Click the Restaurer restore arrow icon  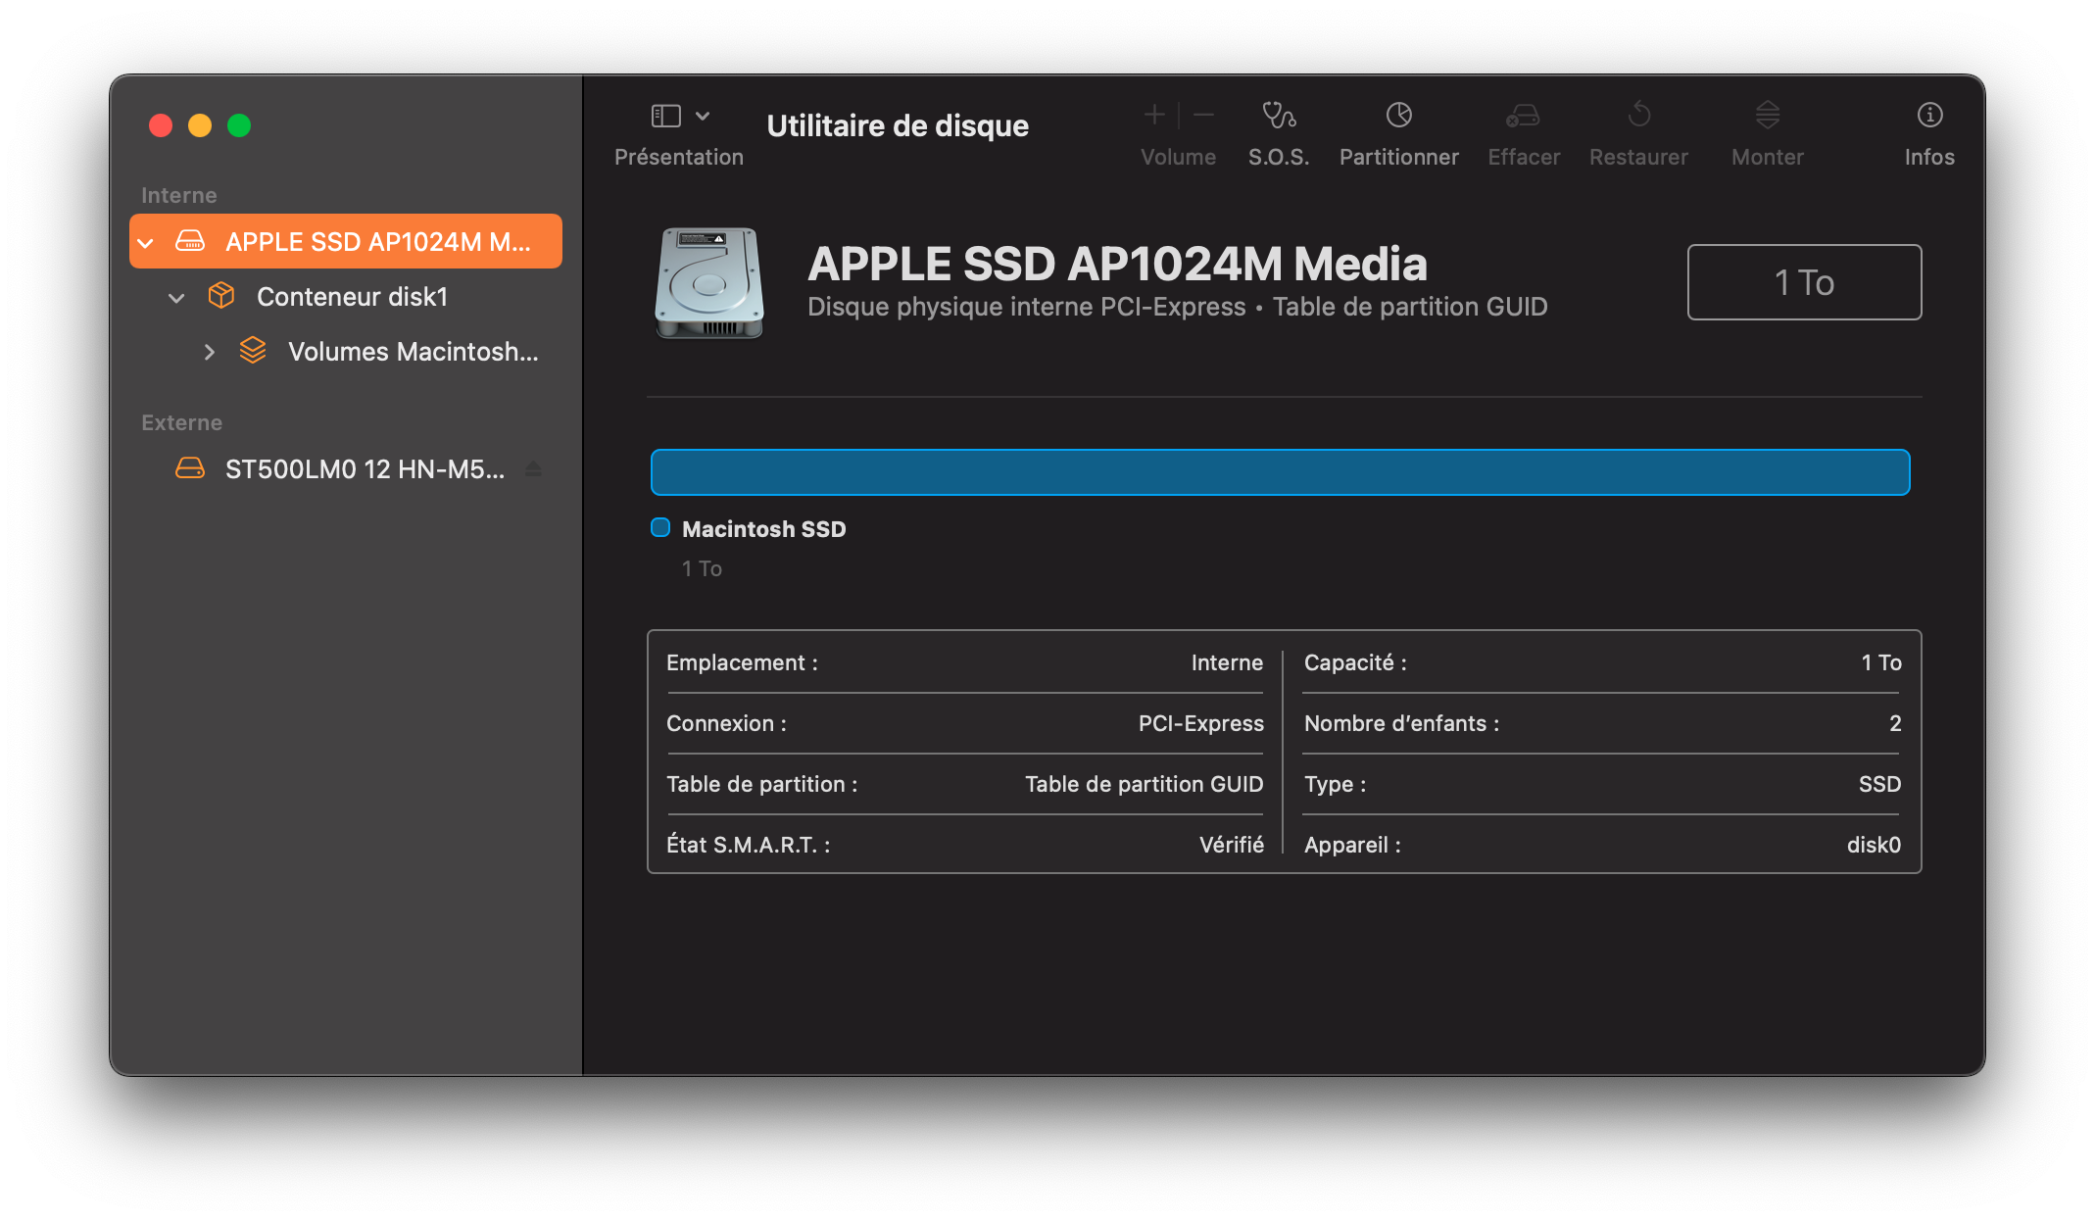click(1639, 116)
